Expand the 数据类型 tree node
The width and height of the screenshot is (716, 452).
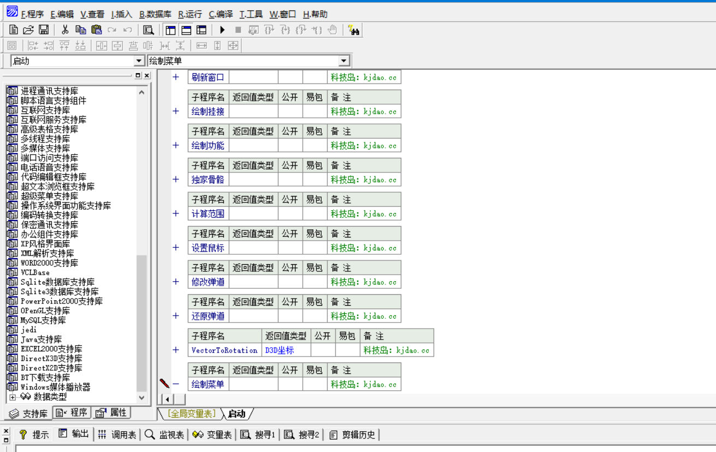pyautogui.click(x=13, y=397)
